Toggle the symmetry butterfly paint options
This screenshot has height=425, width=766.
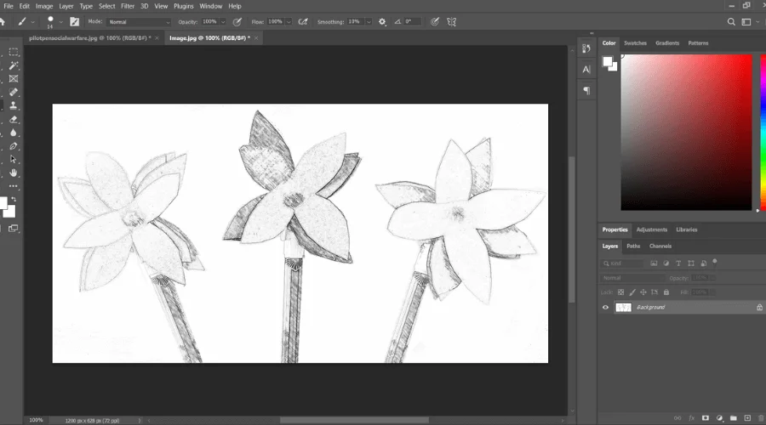[451, 21]
